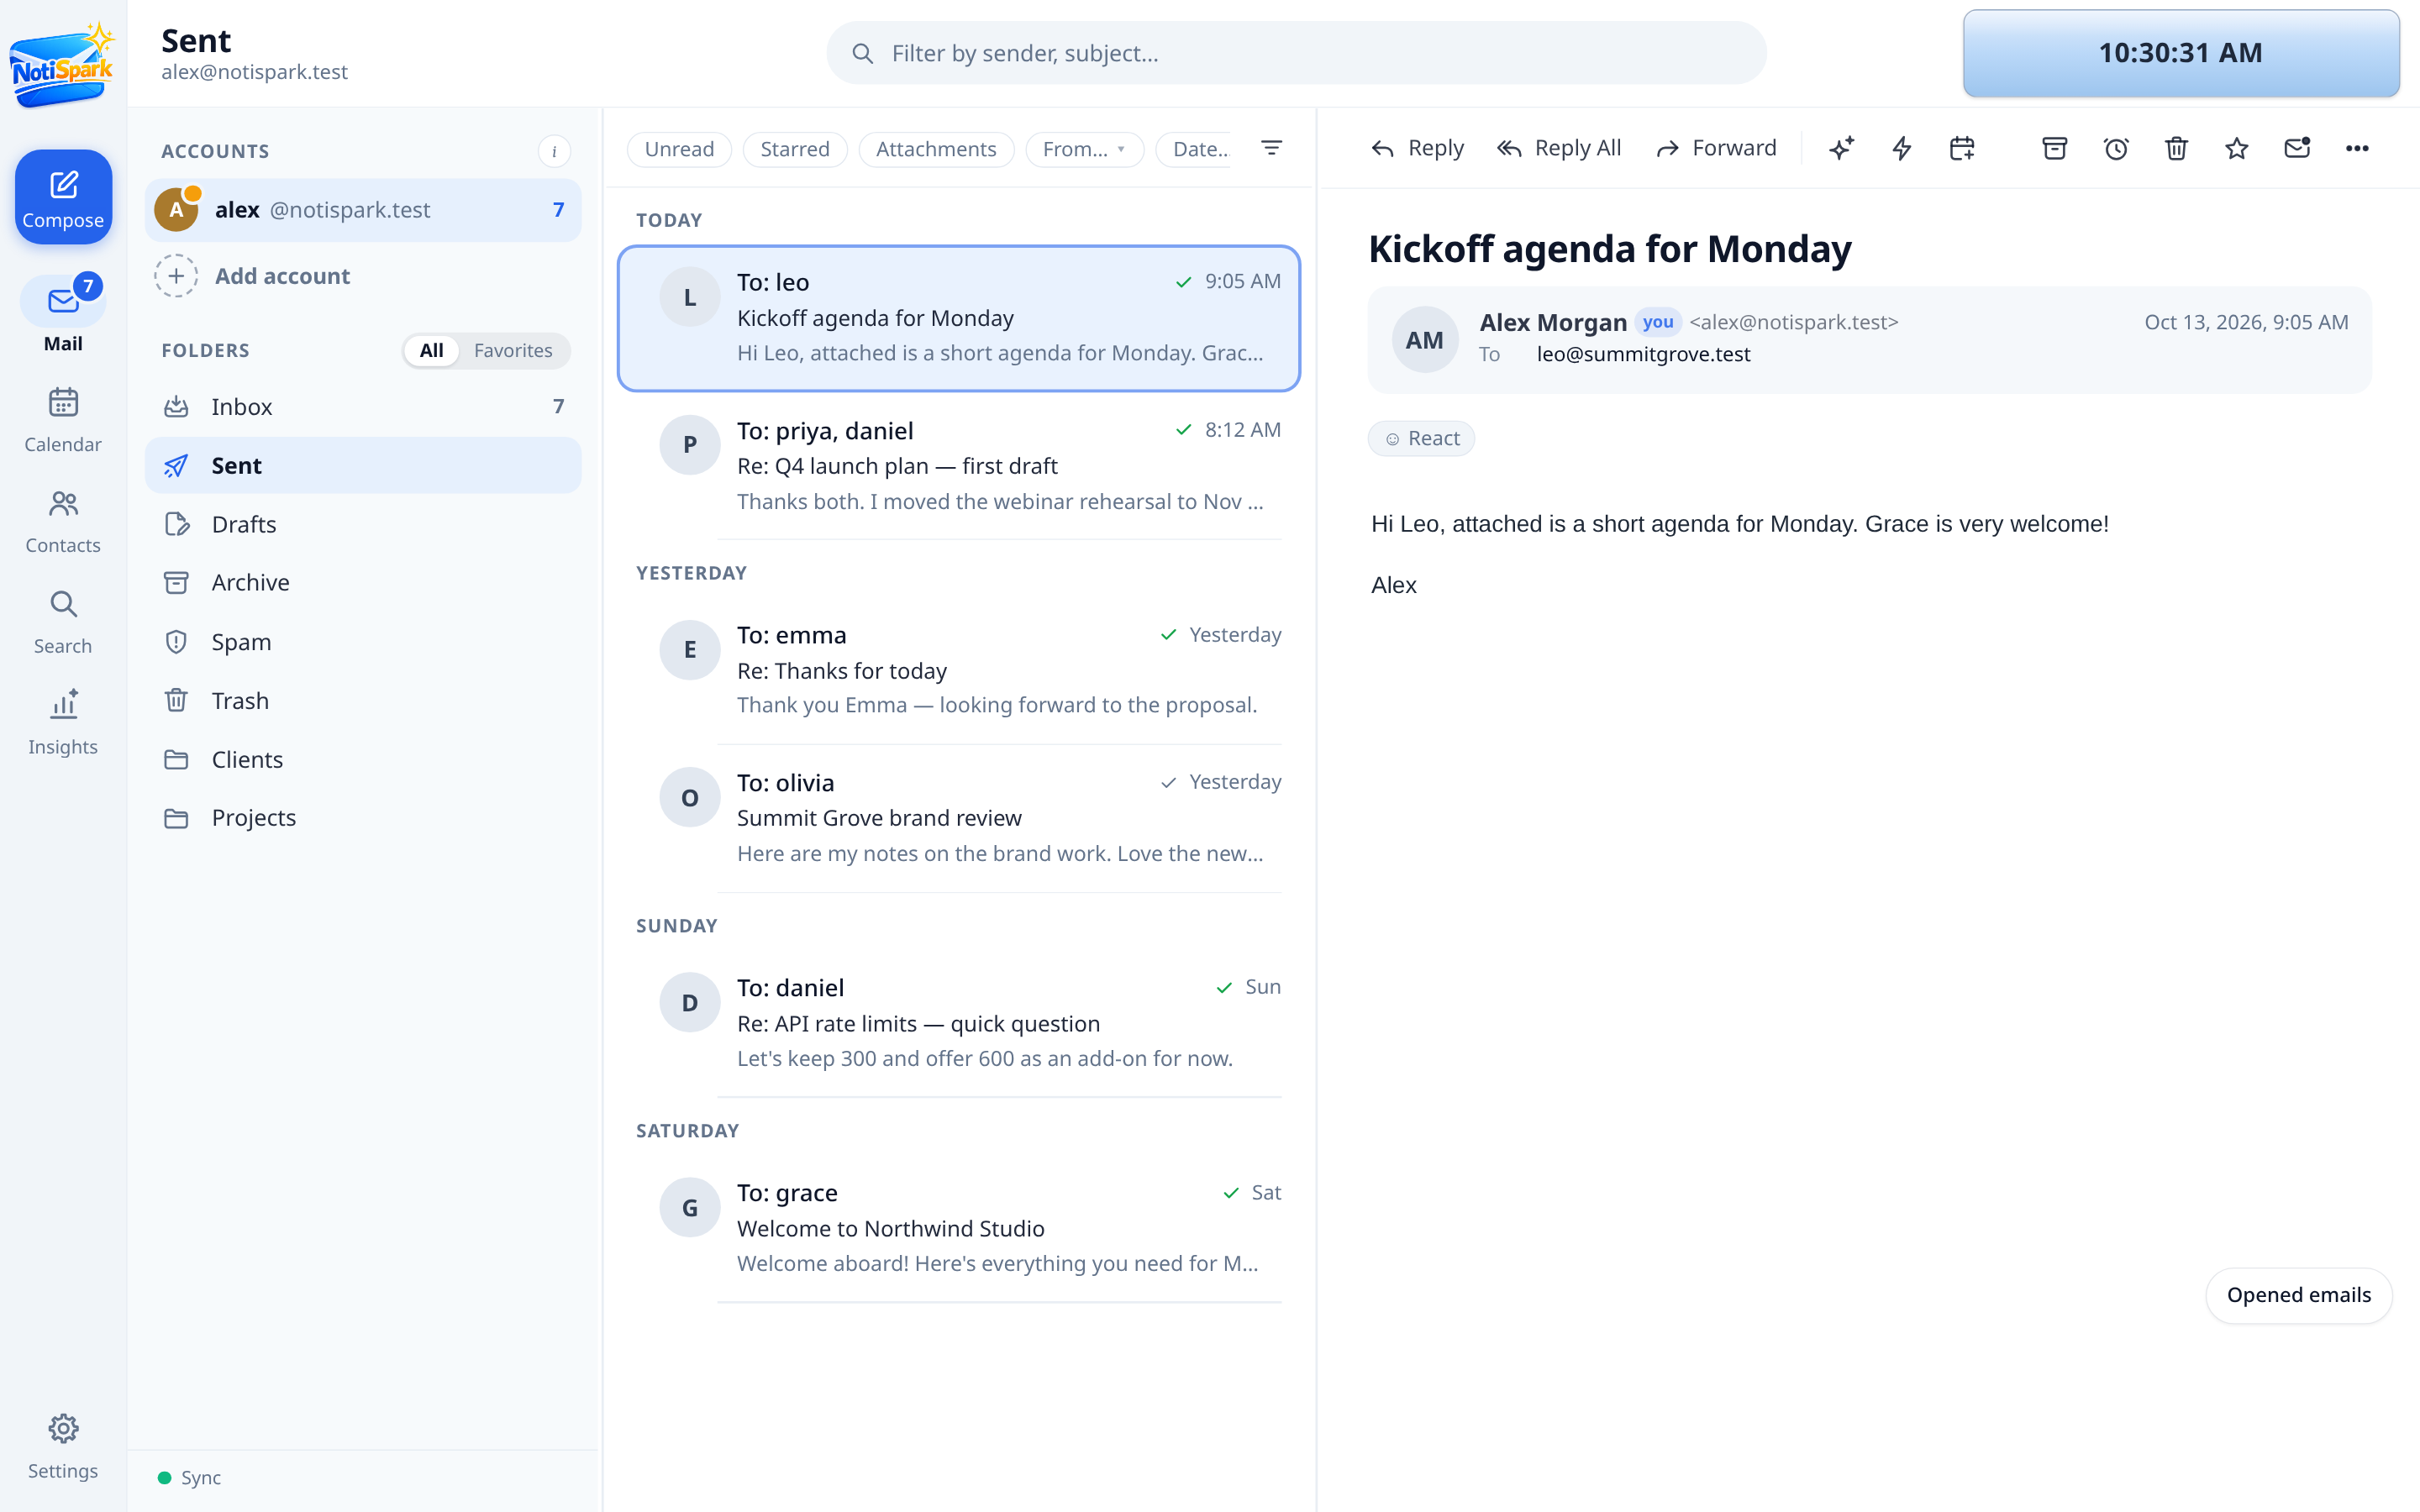Screen dimensions: 2420x1512
Task: Open the more options ellipsis menu
Action: [2357, 149]
